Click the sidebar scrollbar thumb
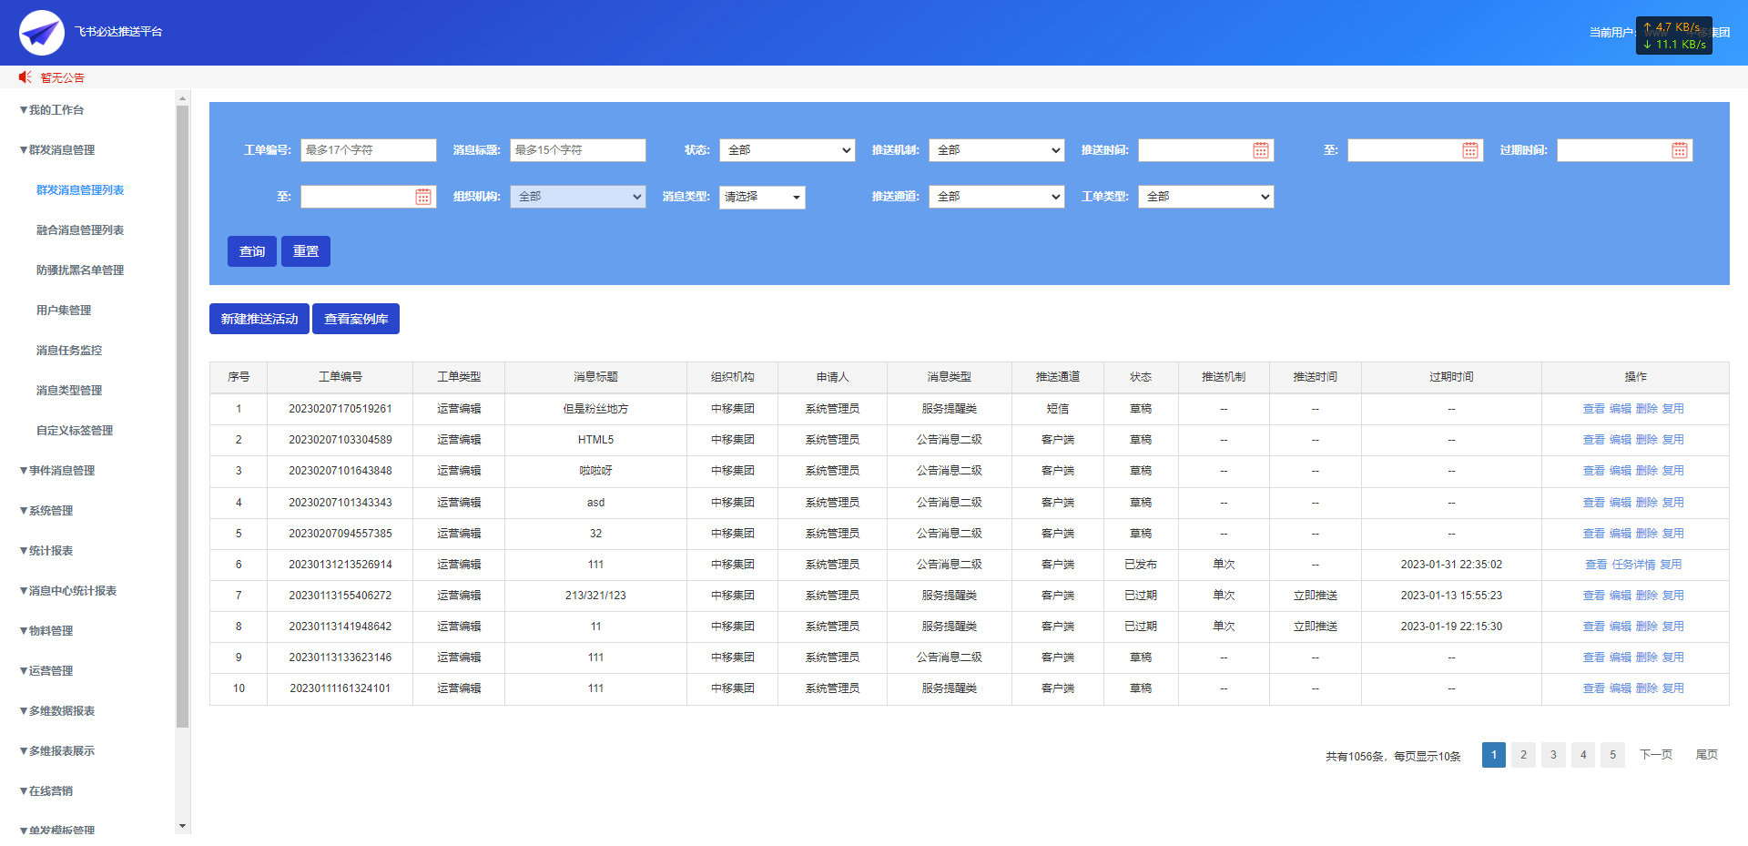Screen dimensions: 1748x846 [183, 416]
